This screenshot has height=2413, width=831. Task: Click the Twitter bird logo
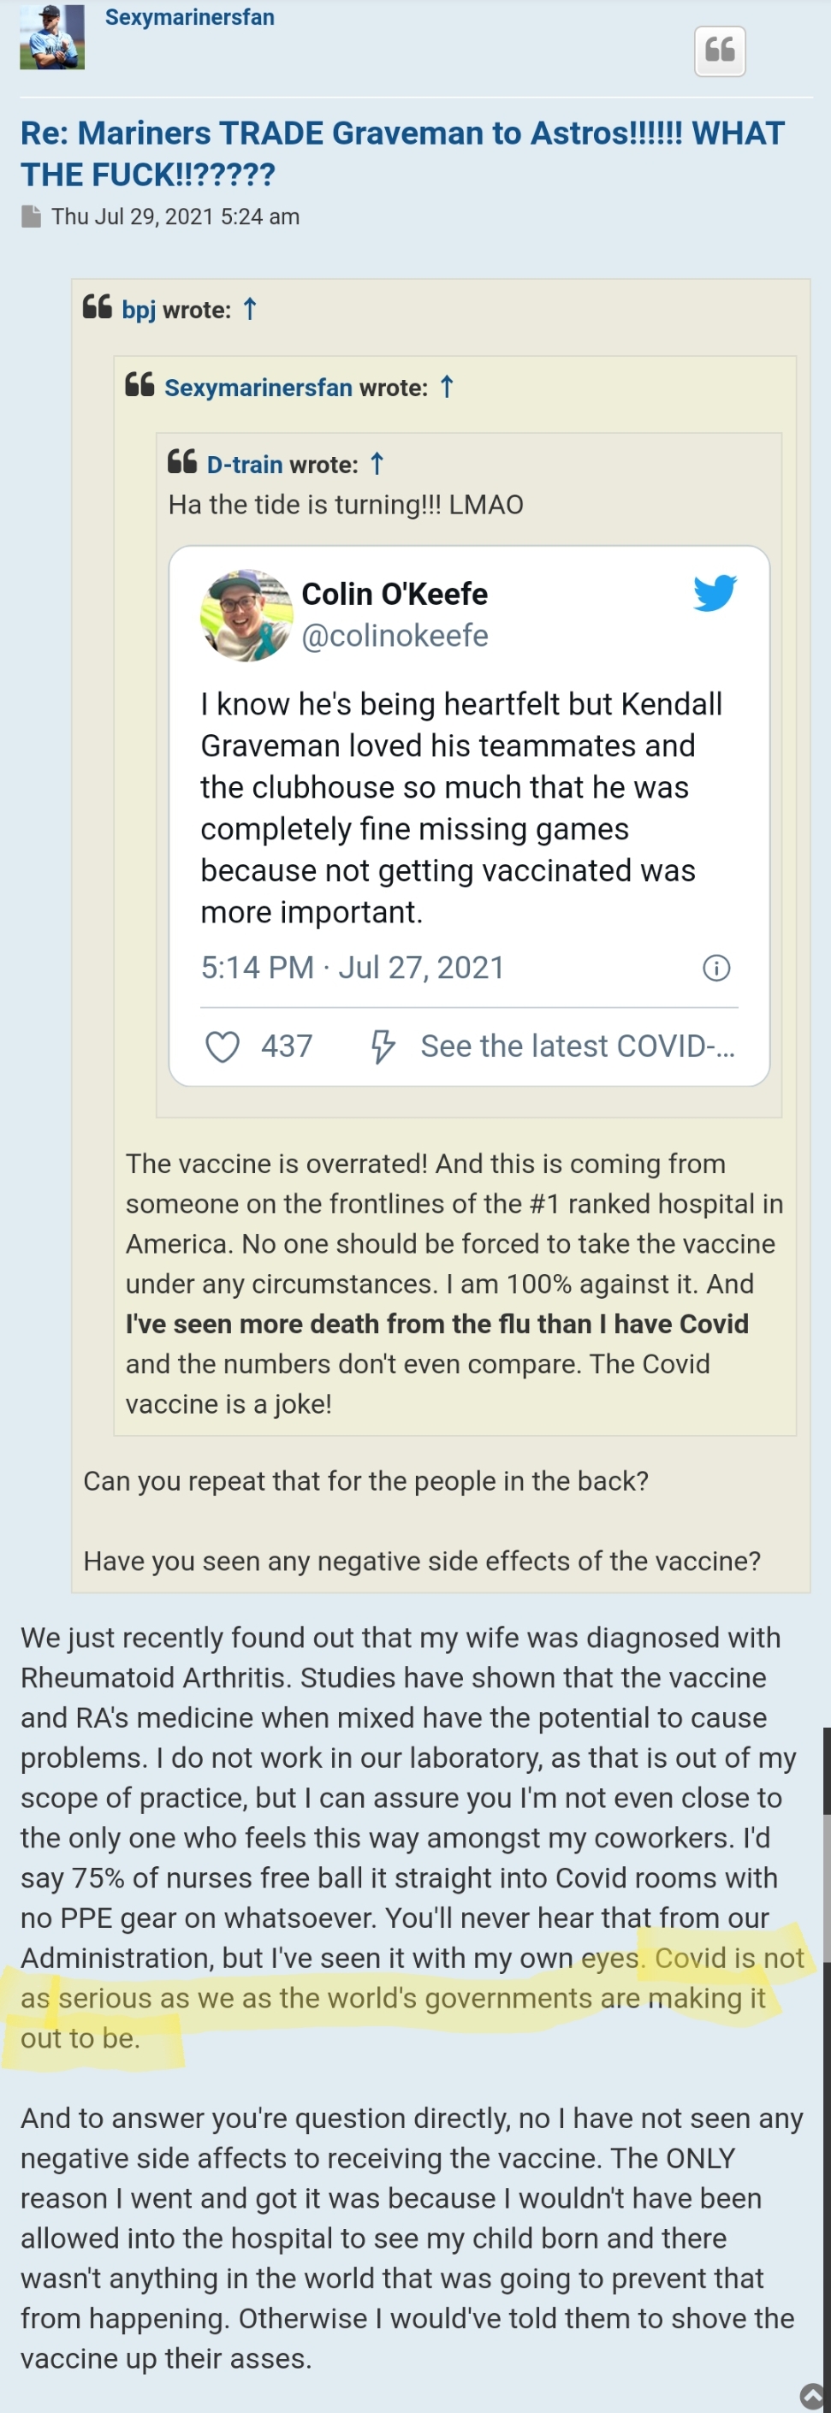coord(715,594)
